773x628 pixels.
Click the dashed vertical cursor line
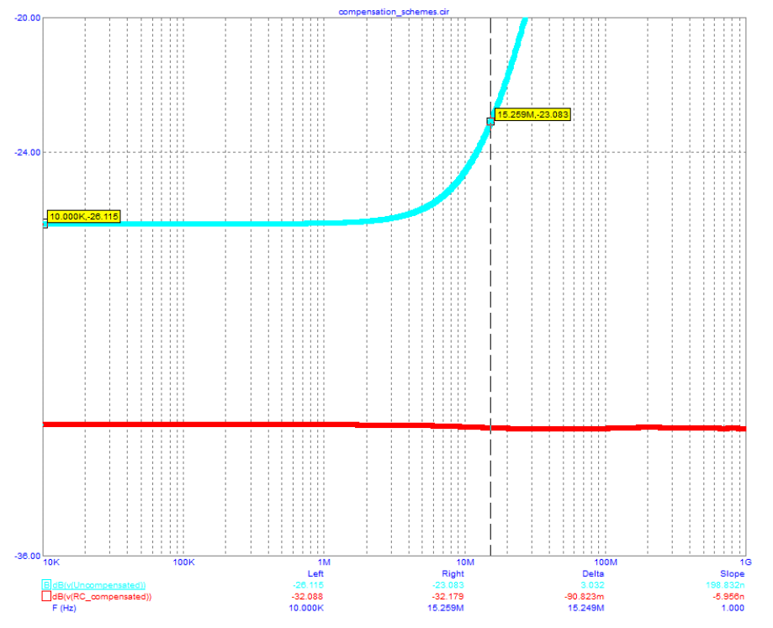(490, 336)
